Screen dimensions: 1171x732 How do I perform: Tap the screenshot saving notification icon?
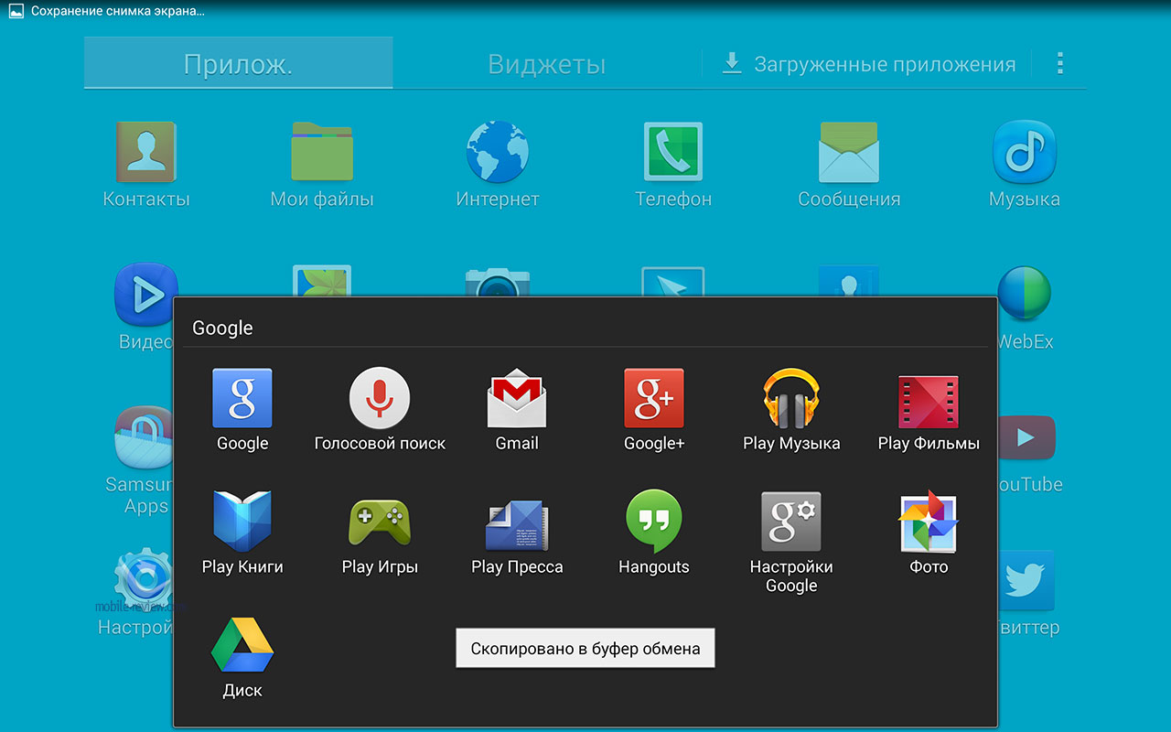16,11
